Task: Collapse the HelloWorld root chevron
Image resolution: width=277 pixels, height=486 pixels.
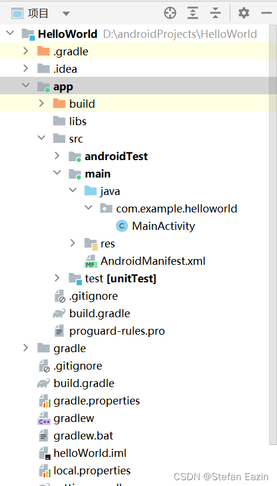Action: 10,32
